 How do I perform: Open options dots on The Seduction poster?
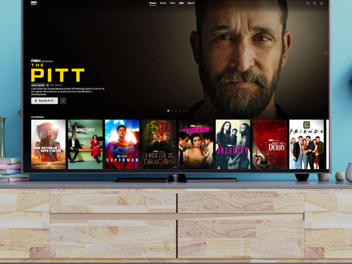[x=211, y=122]
